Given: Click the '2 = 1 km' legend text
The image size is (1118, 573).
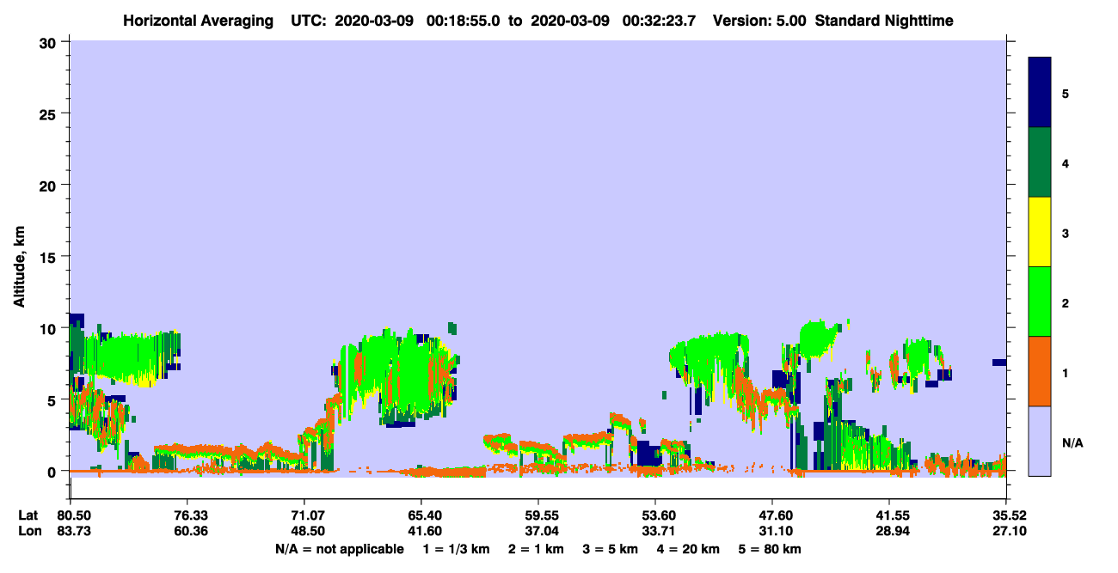Looking at the screenshot, I should pos(537,549).
